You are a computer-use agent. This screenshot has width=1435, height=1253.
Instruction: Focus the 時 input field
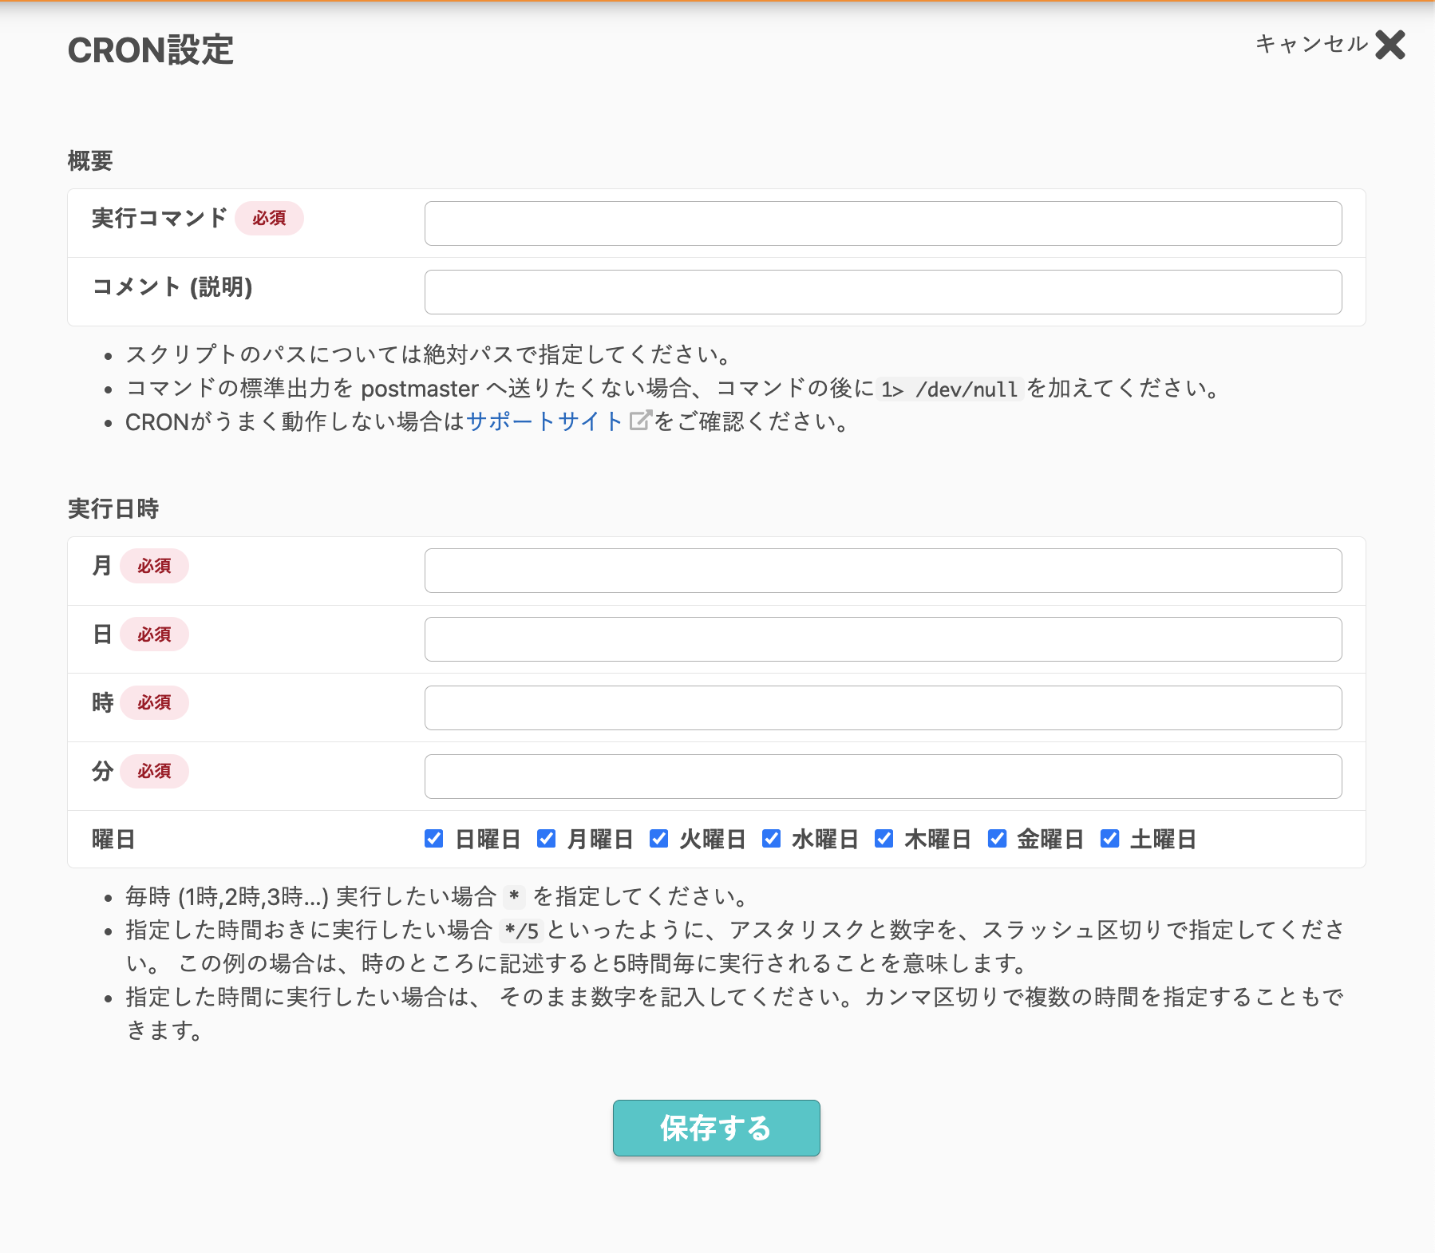882,708
